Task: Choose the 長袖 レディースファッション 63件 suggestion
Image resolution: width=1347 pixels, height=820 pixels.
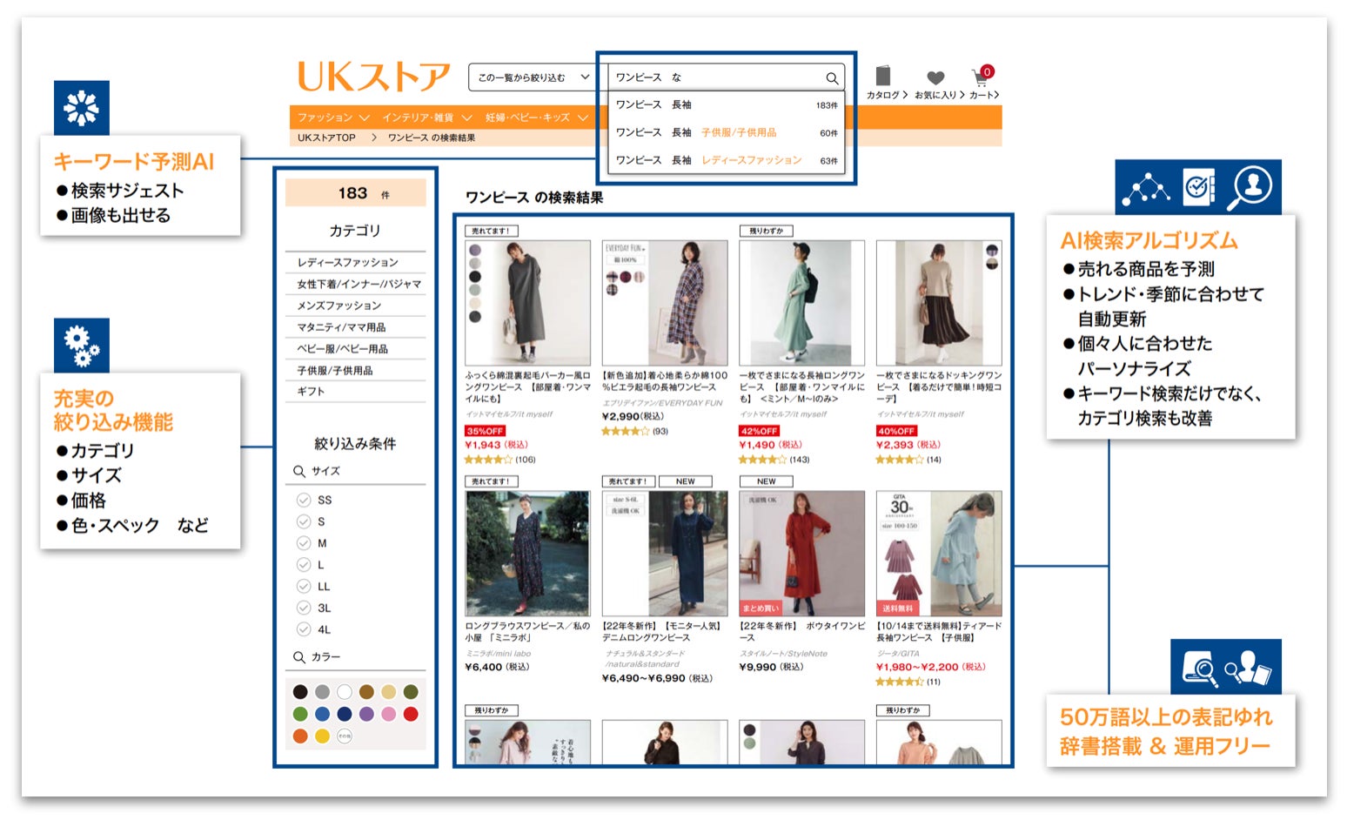Action: (x=727, y=161)
